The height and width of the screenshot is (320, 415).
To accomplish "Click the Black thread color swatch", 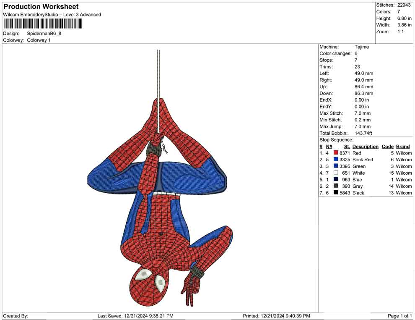I will click(336, 192).
